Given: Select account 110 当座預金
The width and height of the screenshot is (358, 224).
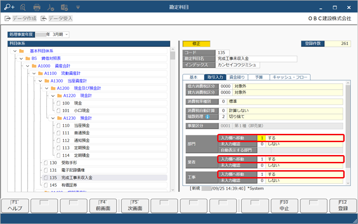Looking at the screenshot, I should click(x=111, y=126).
